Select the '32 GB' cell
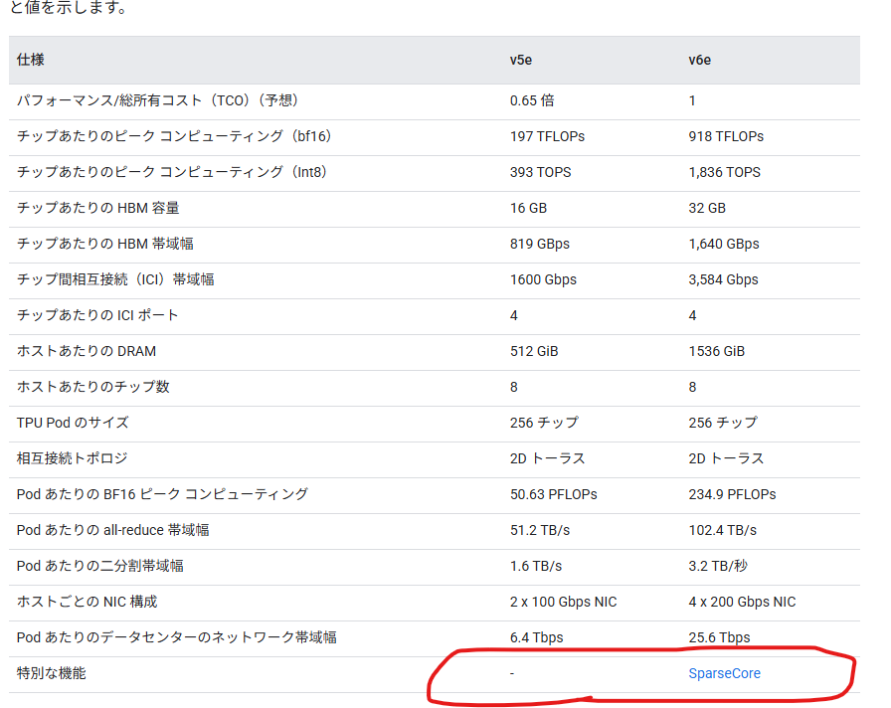The height and width of the screenshot is (708, 891). tap(707, 208)
